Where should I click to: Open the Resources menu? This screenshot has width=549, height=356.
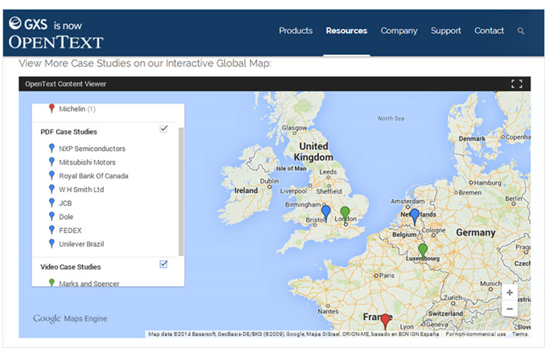coord(346,31)
